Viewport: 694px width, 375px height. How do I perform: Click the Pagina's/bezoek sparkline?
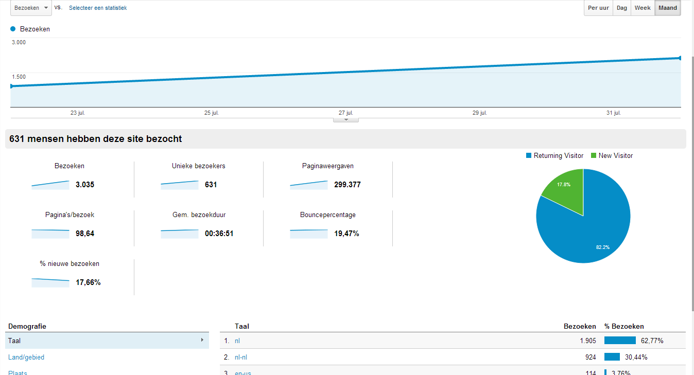click(50, 234)
